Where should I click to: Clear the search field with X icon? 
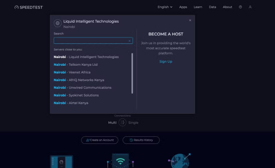click(x=129, y=41)
